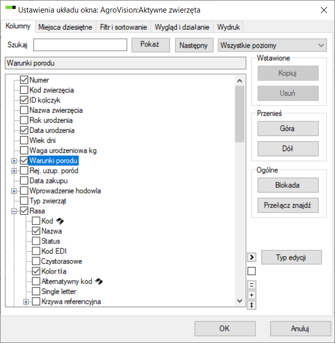
Task: Click the Usuń button
Action: [288, 93]
